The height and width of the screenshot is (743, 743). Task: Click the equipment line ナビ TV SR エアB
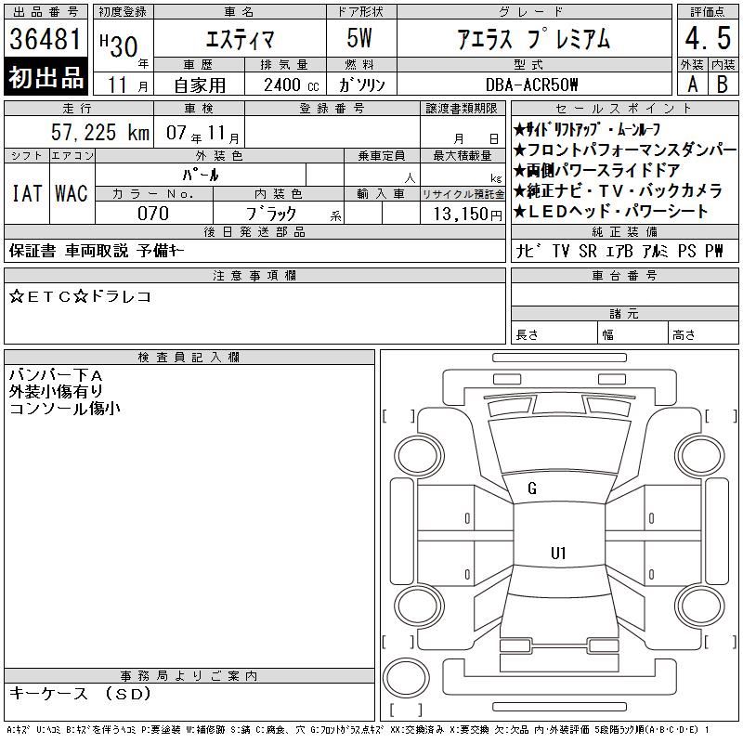pyautogui.click(x=619, y=251)
